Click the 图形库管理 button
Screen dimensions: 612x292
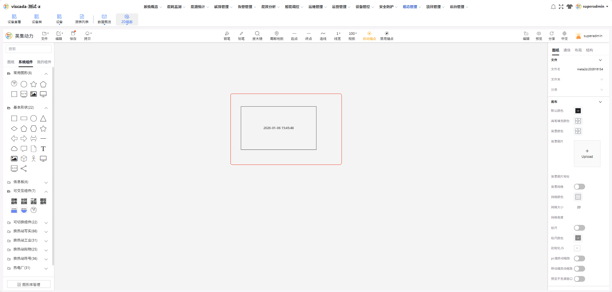coord(29,284)
